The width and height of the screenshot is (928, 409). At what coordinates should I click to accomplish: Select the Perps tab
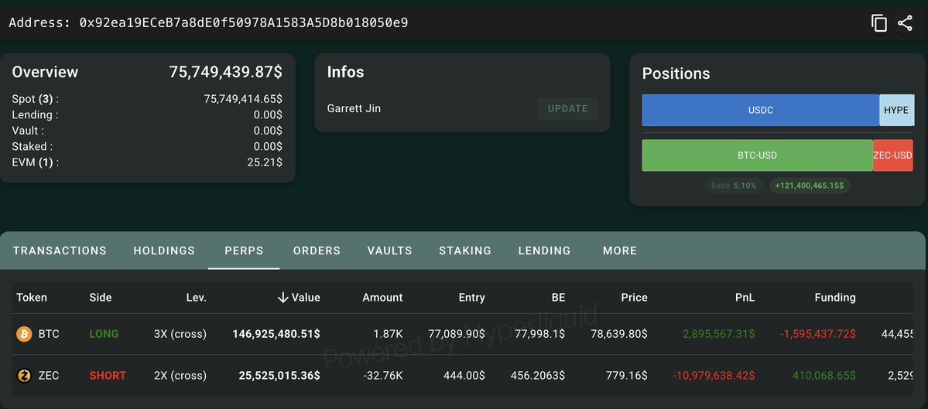(x=244, y=251)
